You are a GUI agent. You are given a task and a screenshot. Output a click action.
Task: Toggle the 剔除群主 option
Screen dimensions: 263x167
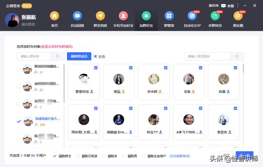click(55, 156)
